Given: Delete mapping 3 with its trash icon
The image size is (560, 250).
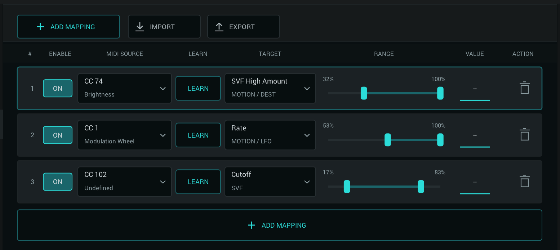Looking at the screenshot, I should click(x=525, y=182).
